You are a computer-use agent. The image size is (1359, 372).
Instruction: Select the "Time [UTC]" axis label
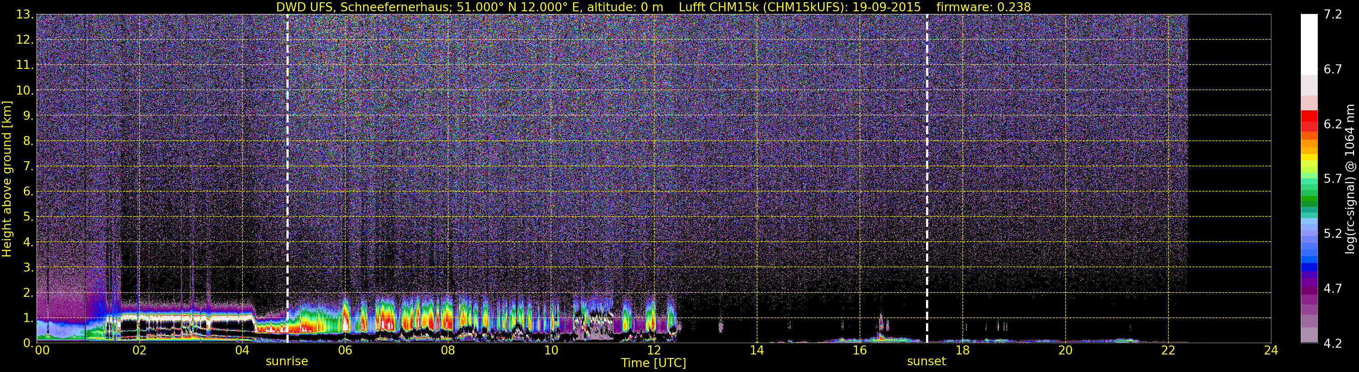(653, 363)
